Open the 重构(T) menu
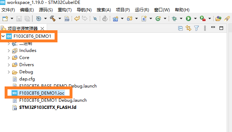 (x=65, y=10)
